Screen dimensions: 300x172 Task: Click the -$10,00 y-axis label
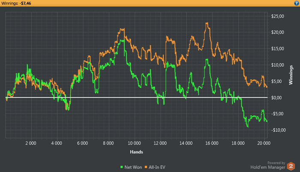pyautogui.click(x=279, y=130)
